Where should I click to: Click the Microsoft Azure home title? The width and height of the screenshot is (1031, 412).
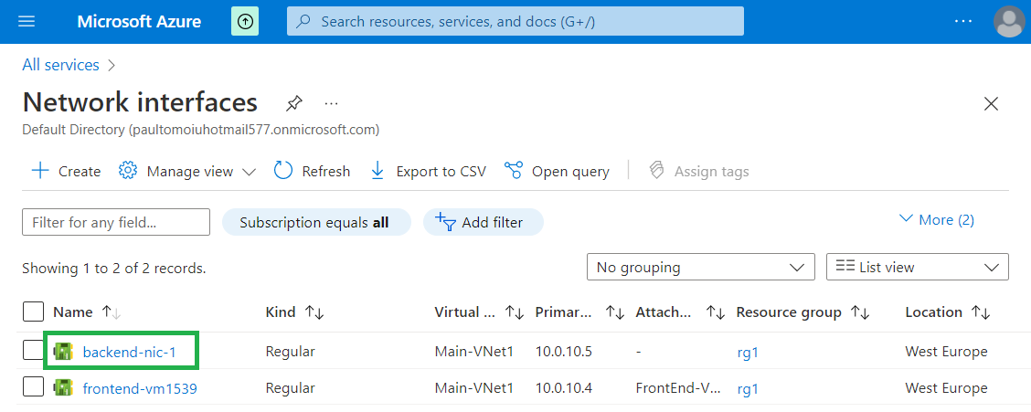(140, 22)
